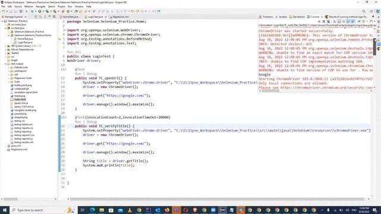Run the program with the green Run icon
Image resolution: width=381 pixels, height=214 pixels.
pos(39,11)
